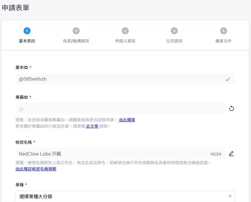Image resolution: width=251 pixels, height=202 pixels.
Task: Click the pencil edit icon for 帳號名稱
Action: tap(231, 154)
